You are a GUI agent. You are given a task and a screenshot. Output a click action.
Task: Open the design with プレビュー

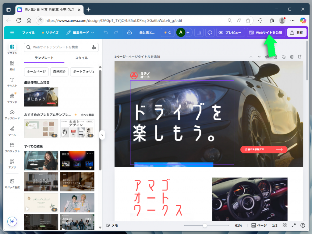(230, 32)
